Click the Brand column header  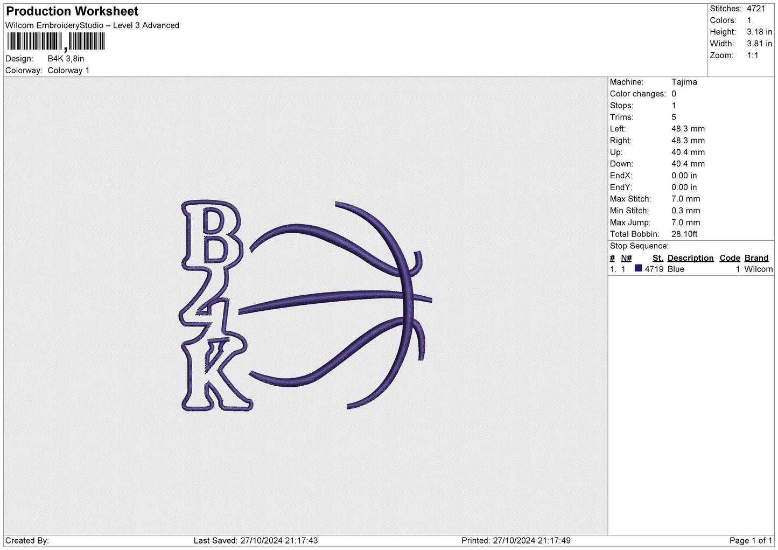pyautogui.click(x=756, y=258)
